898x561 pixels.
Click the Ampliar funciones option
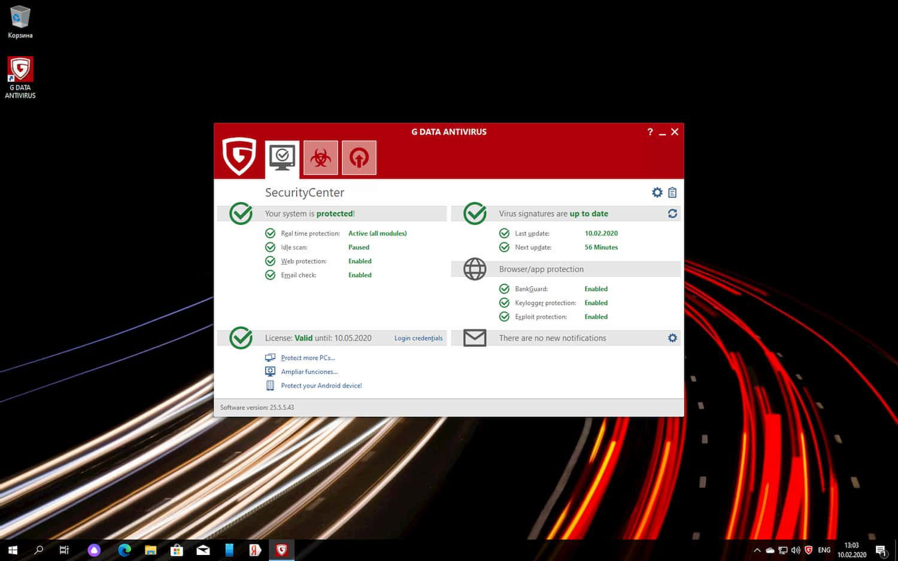pyautogui.click(x=309, y=371)
